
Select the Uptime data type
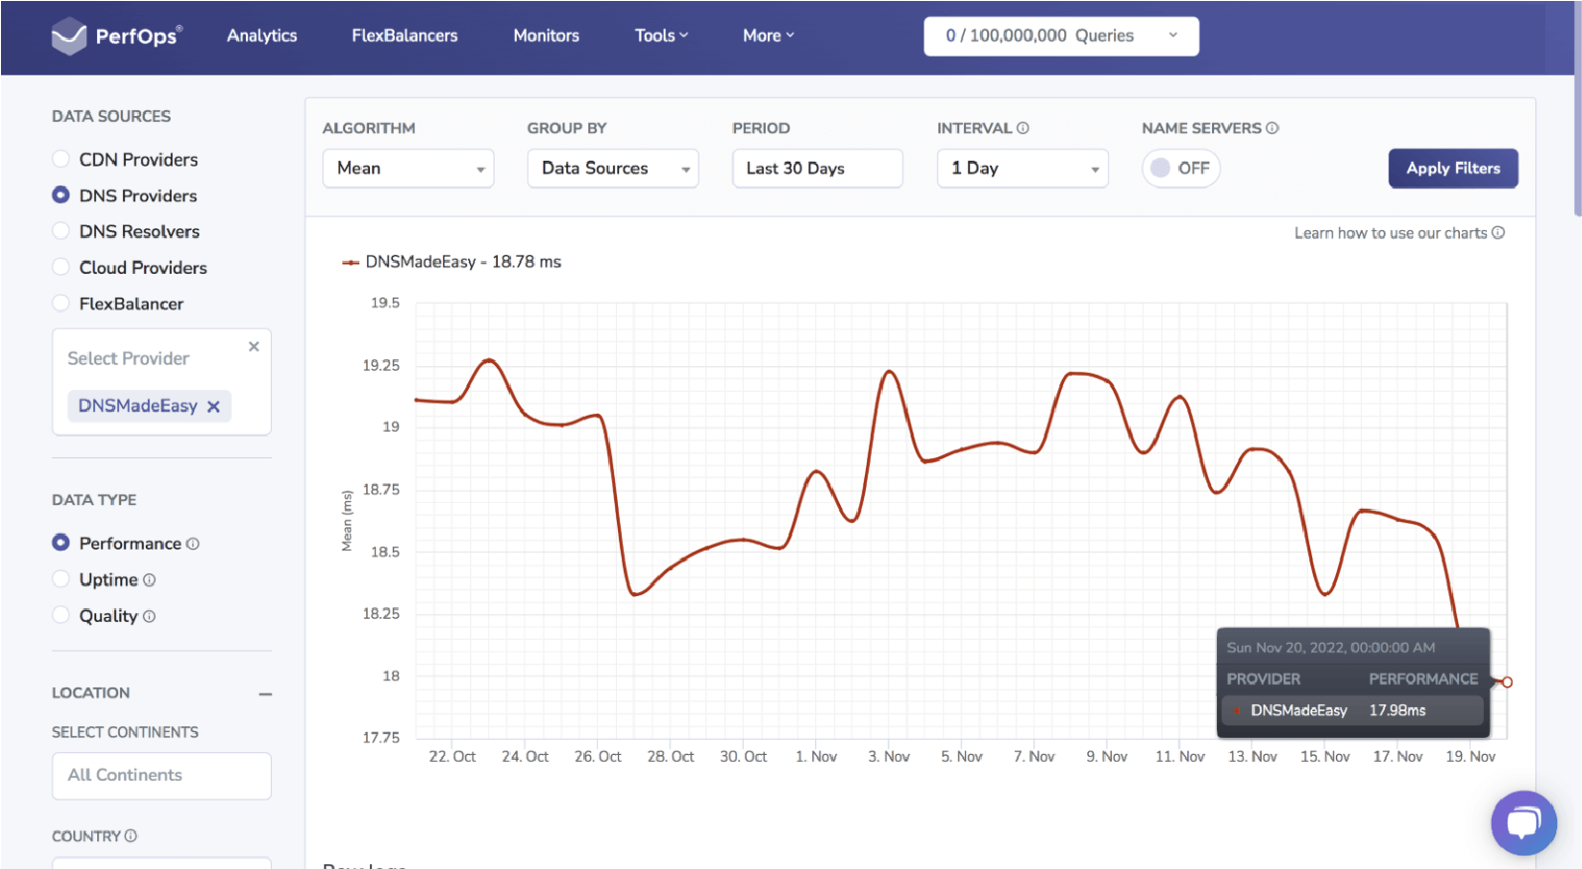[x=61, y=580]
